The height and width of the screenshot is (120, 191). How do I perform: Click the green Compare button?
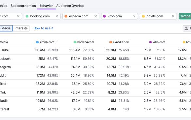185,16
